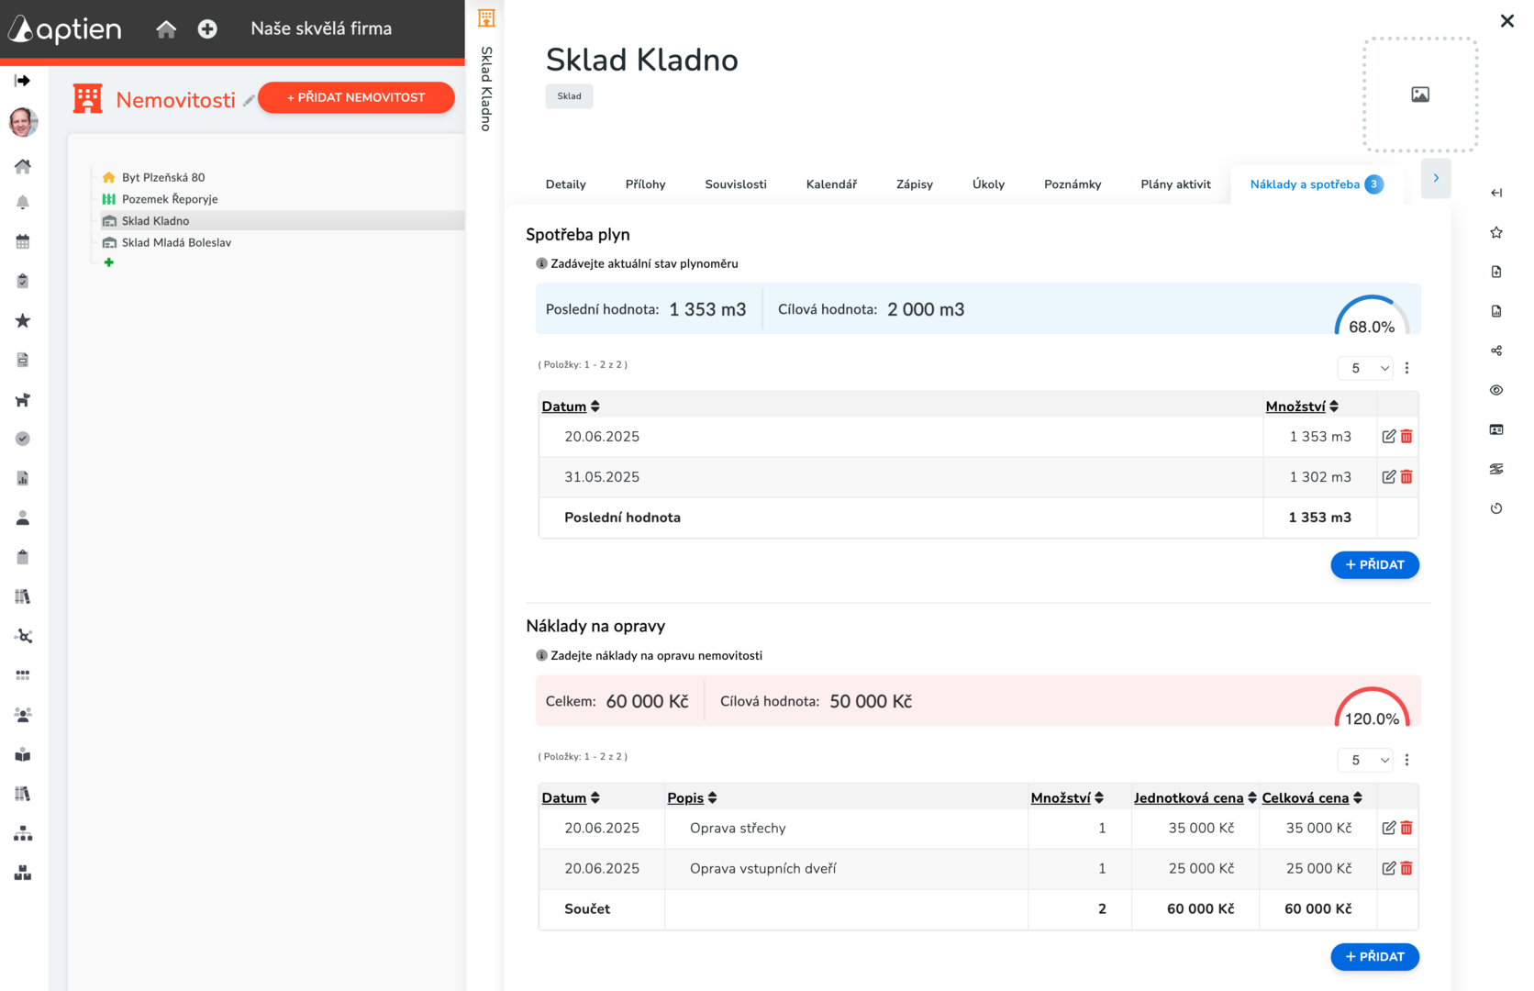Switch to the Zápisy tab
The width and height of the screenshot is (1534, 991).
pos(915,184)
